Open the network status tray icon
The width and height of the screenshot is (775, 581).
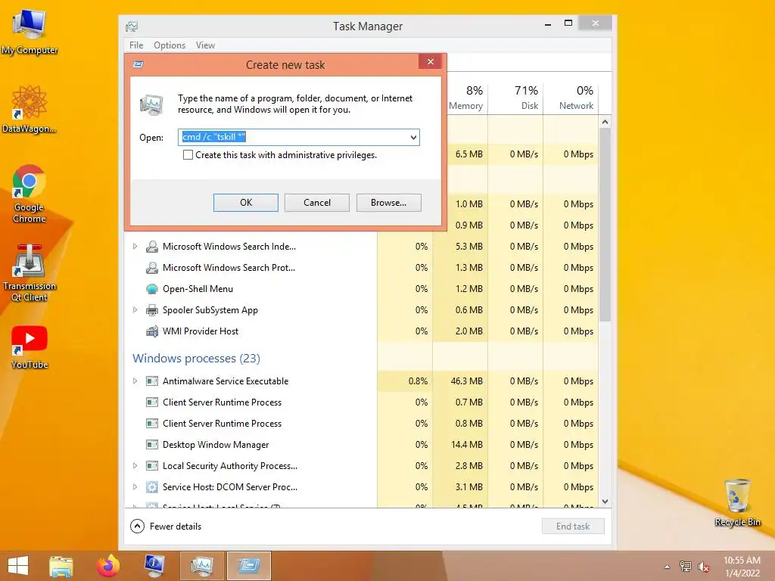coord(686,567)
